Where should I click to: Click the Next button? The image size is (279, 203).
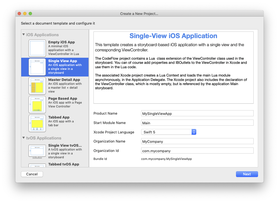tap(247, 174)
